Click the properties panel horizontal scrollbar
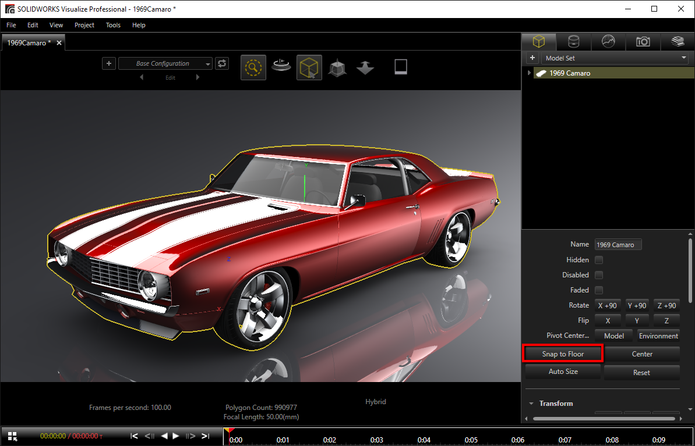 (x=605, y=418)
